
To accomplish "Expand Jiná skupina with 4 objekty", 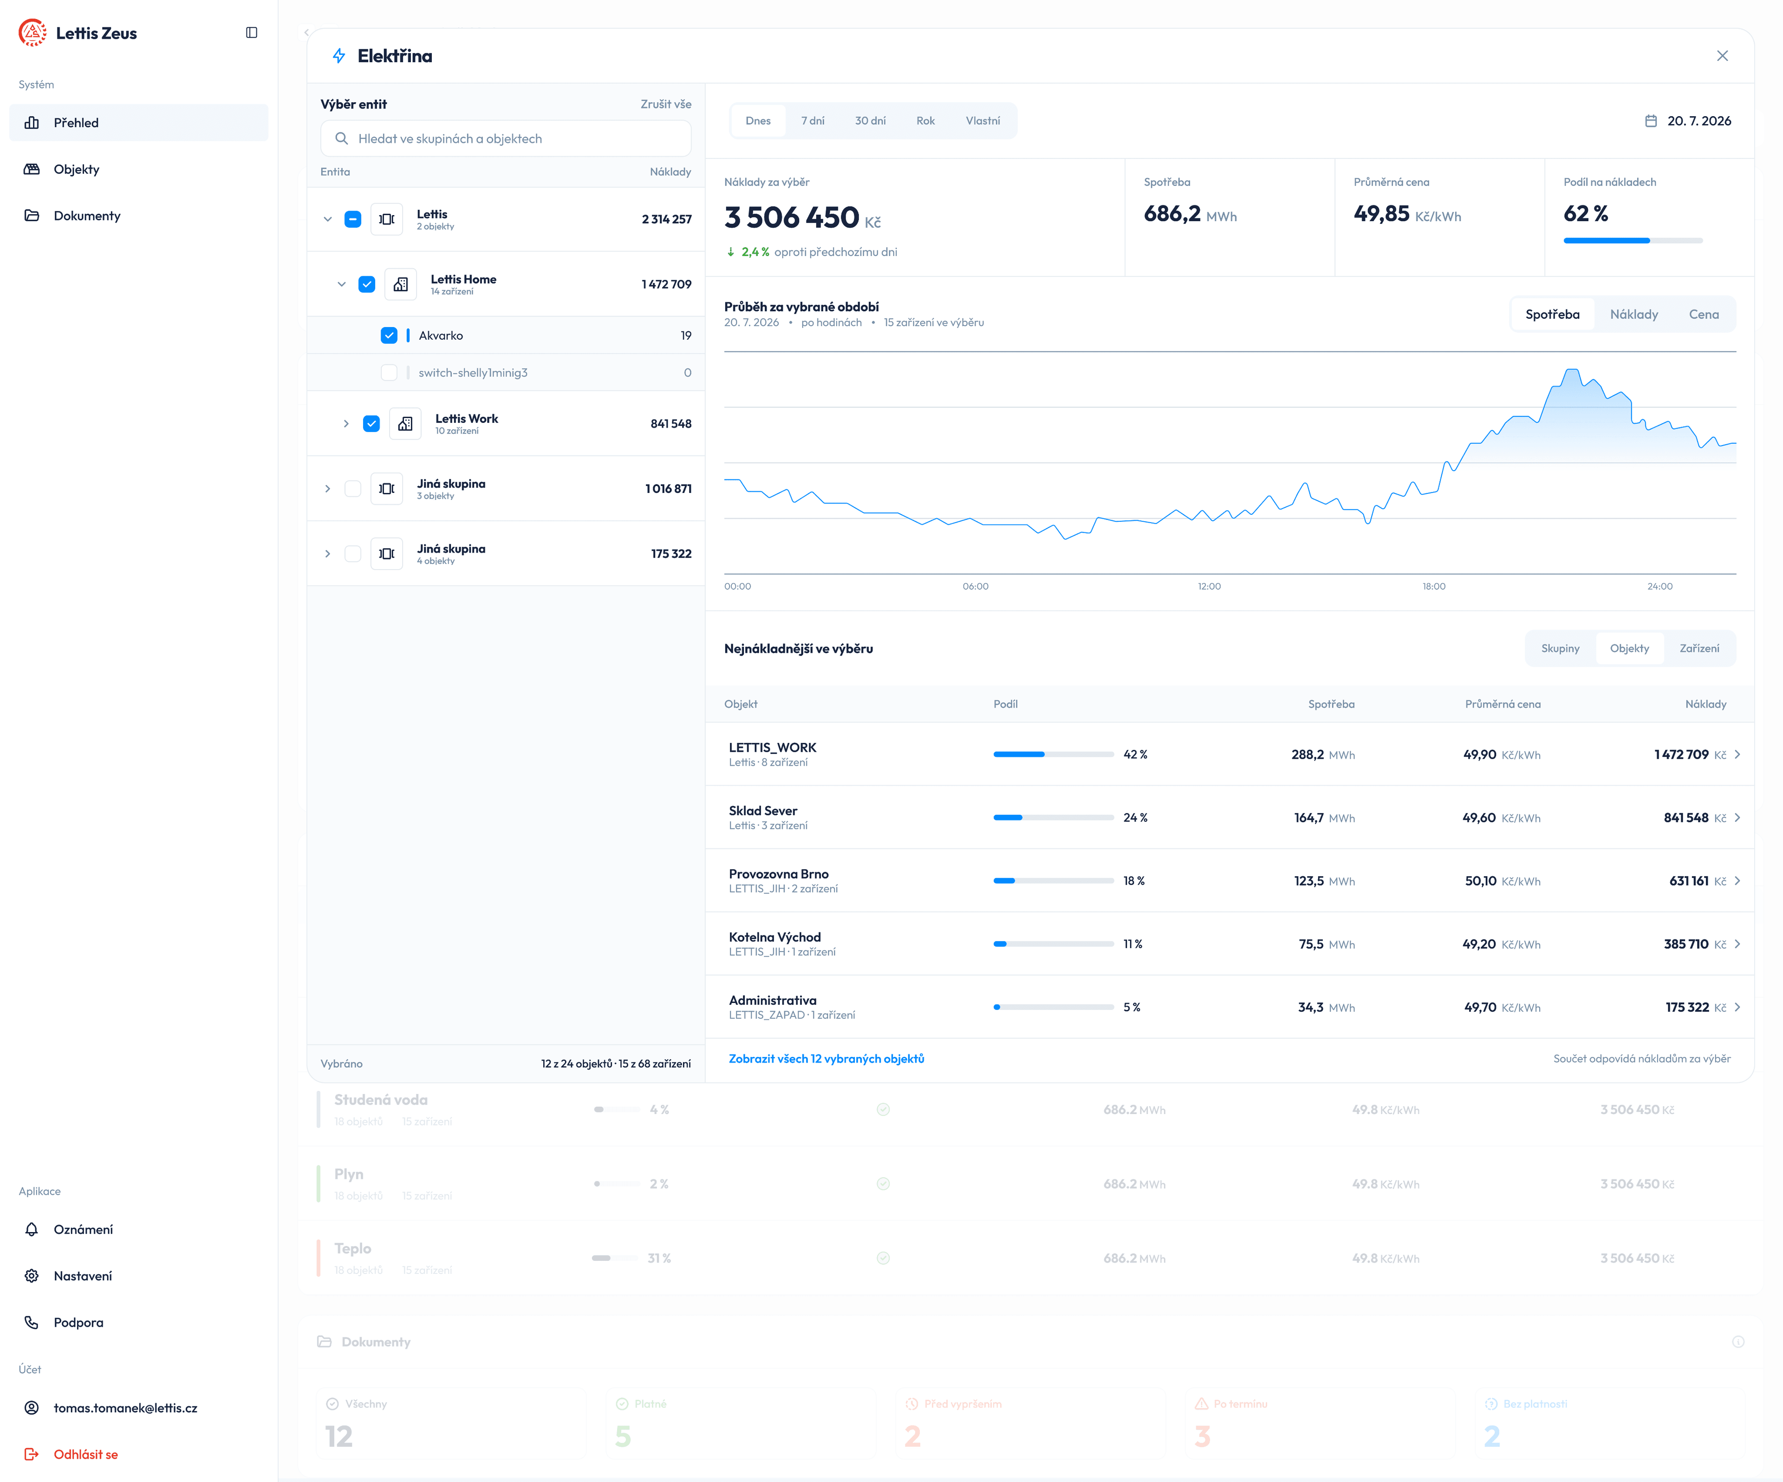I will pos(328,554).
